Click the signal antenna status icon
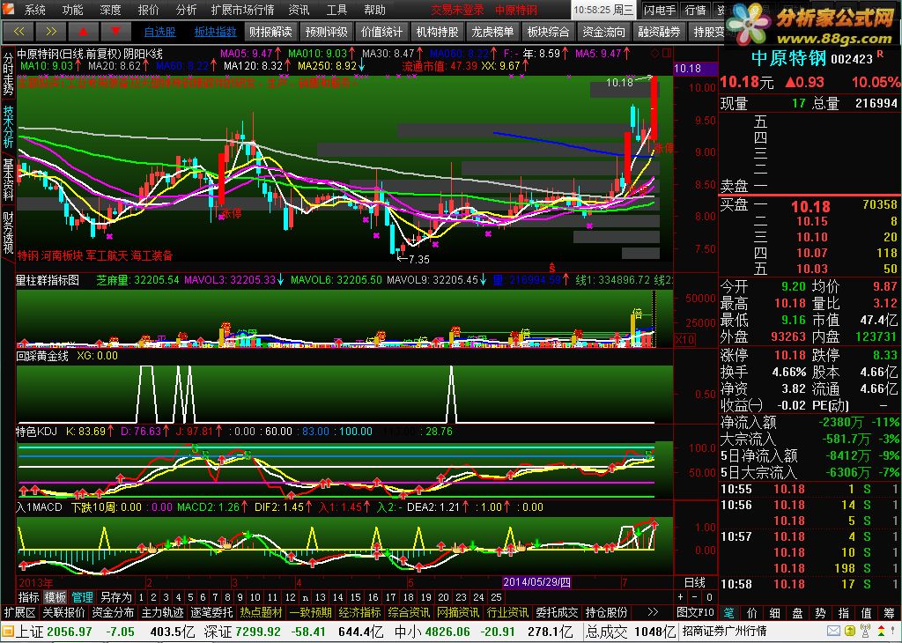This screenshot has height=643, width=902. point(864,632)
